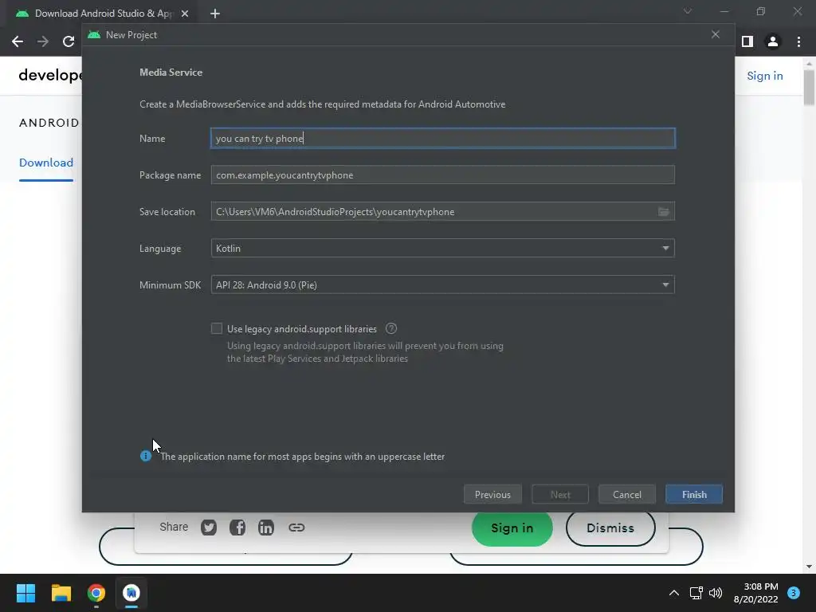816x612 pixels.
Task: Go back in Chrome browser
Action: (x=18, y=41)
